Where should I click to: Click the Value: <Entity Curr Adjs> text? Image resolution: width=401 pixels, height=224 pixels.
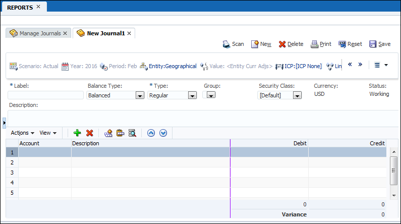tap(241, 66)
